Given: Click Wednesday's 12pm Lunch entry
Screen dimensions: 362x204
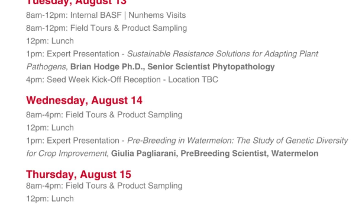Looking at the screenshot, I should click(50, 128).
